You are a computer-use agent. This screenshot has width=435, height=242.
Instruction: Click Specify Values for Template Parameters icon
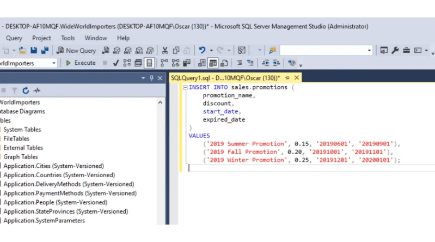pyautogui.click(x=291, y=63)
